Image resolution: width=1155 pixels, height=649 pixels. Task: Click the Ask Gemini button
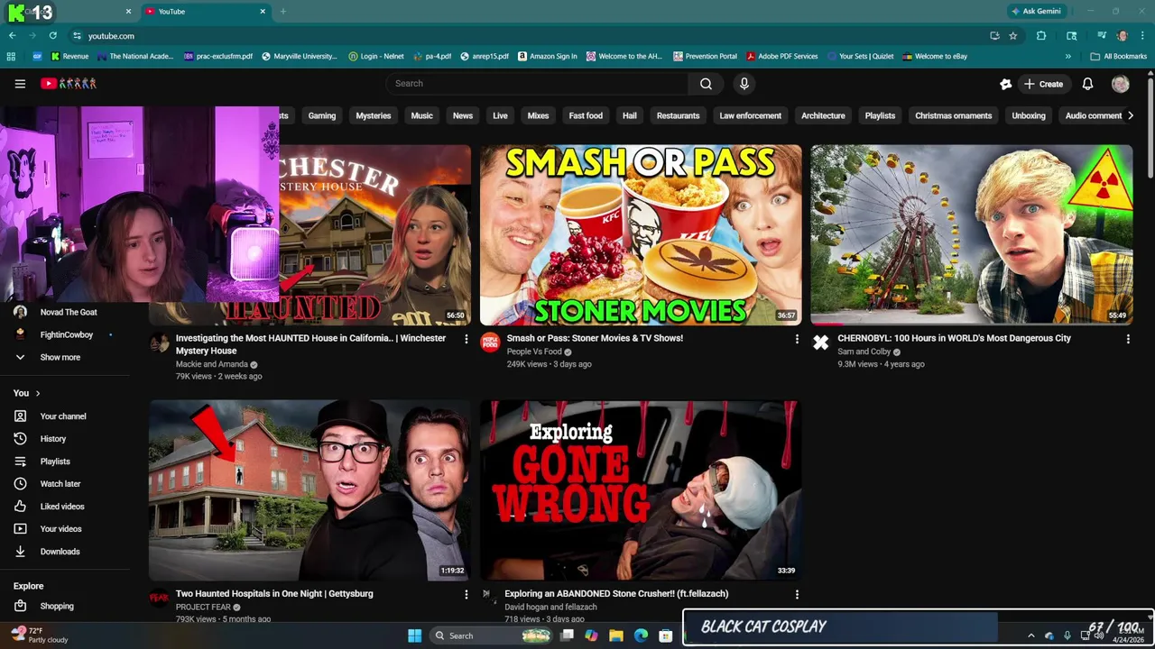tap(1037, 12)
